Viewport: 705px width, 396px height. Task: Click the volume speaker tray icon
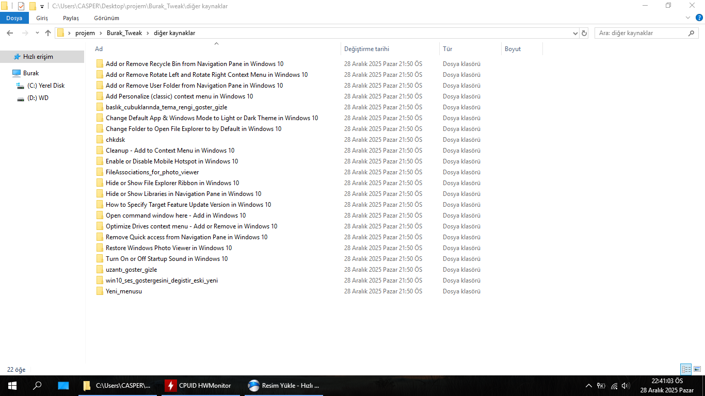626,386
